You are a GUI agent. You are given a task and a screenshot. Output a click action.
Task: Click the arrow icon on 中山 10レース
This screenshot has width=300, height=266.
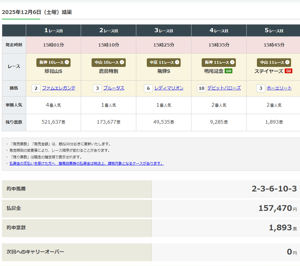pyautogui.click(x=122, y=62)
